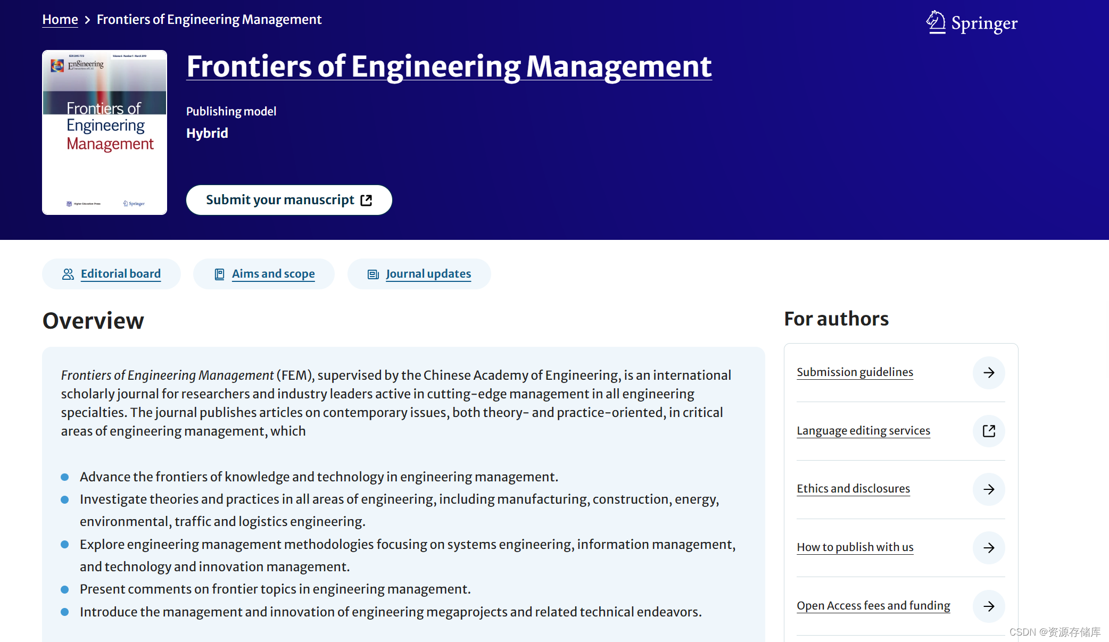Click the How to publish with us link
Screen dimensions: 1109x642
(x=855, y=547)
